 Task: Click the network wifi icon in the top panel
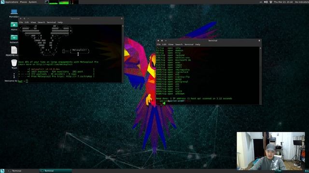coord(271,2)
